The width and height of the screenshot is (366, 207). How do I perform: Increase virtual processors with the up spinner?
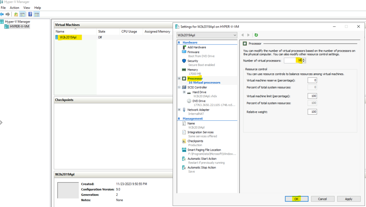[x=304, y=59]
